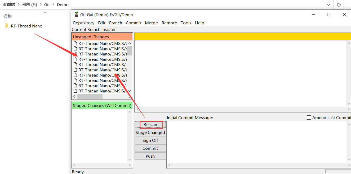This screenshot has width=351, height=174.
Task: Toggle the Amend Last Commit checkbox
Action: tap(309, 117)
